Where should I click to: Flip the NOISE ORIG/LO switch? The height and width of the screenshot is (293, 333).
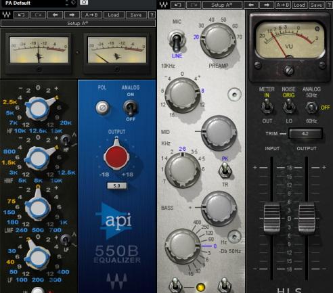pos(288,107)
